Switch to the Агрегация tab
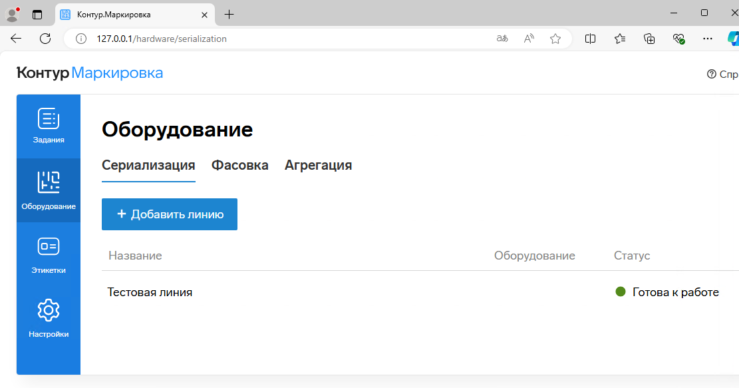Viewport: 739px width, 388px height. (318, 165)
